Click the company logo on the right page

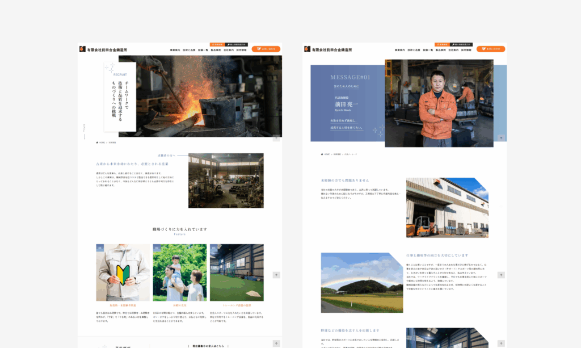[x=328, y=50]
